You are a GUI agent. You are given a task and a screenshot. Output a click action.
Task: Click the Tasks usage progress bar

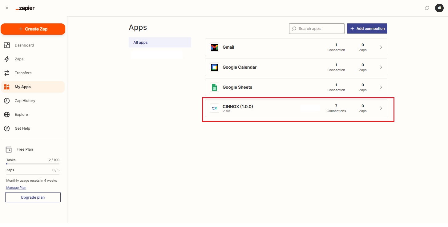tap(33, 164)
